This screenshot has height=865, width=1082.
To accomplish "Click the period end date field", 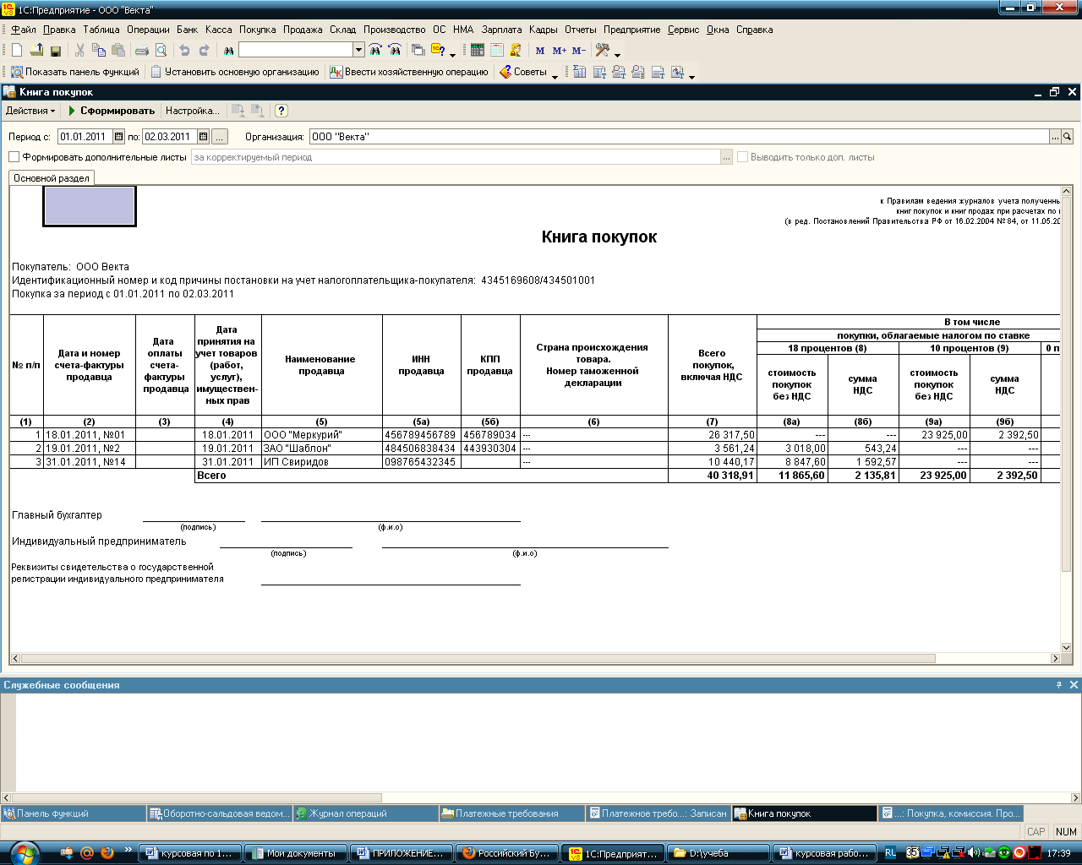I will point(170,136).
